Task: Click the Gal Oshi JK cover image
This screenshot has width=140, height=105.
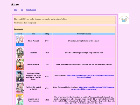Action: (20, 88)
